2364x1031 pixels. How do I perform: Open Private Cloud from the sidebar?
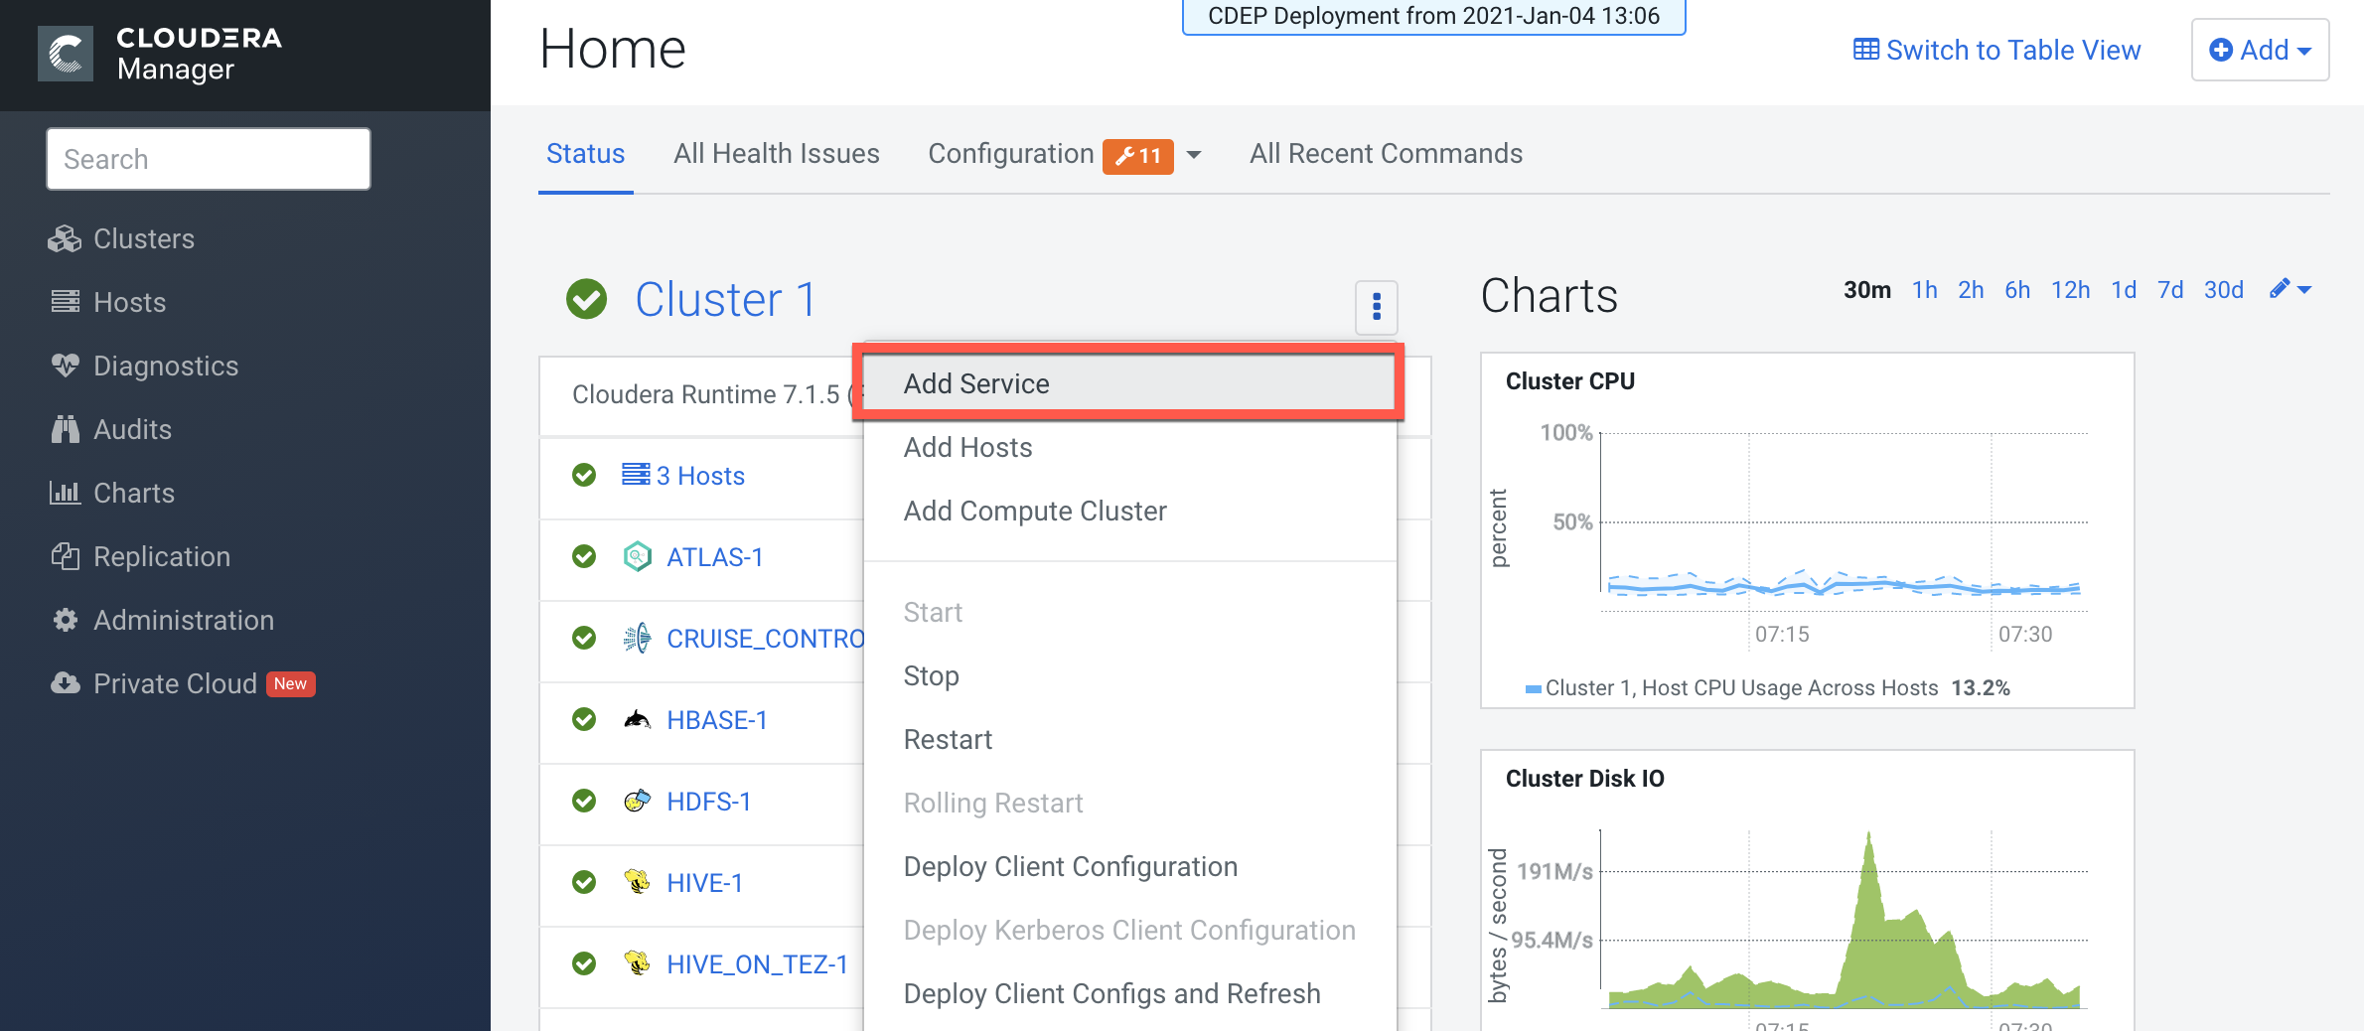[x=182, y=683]
